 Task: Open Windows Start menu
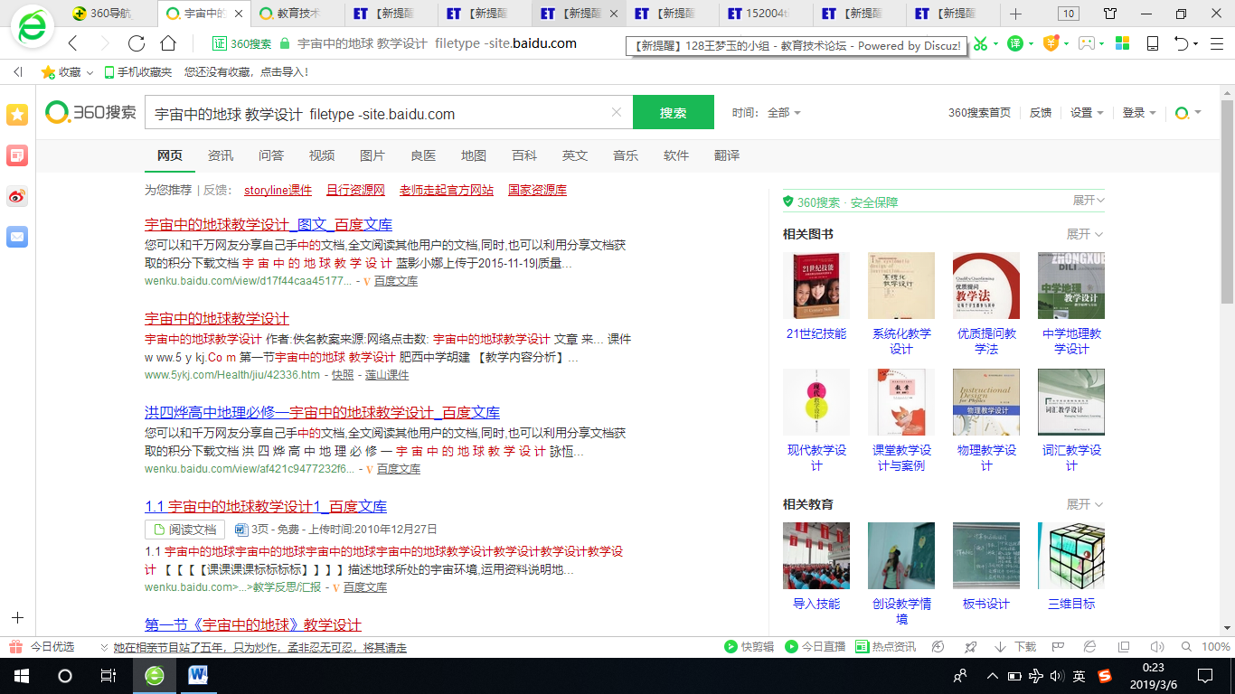[x=21, y=675]
